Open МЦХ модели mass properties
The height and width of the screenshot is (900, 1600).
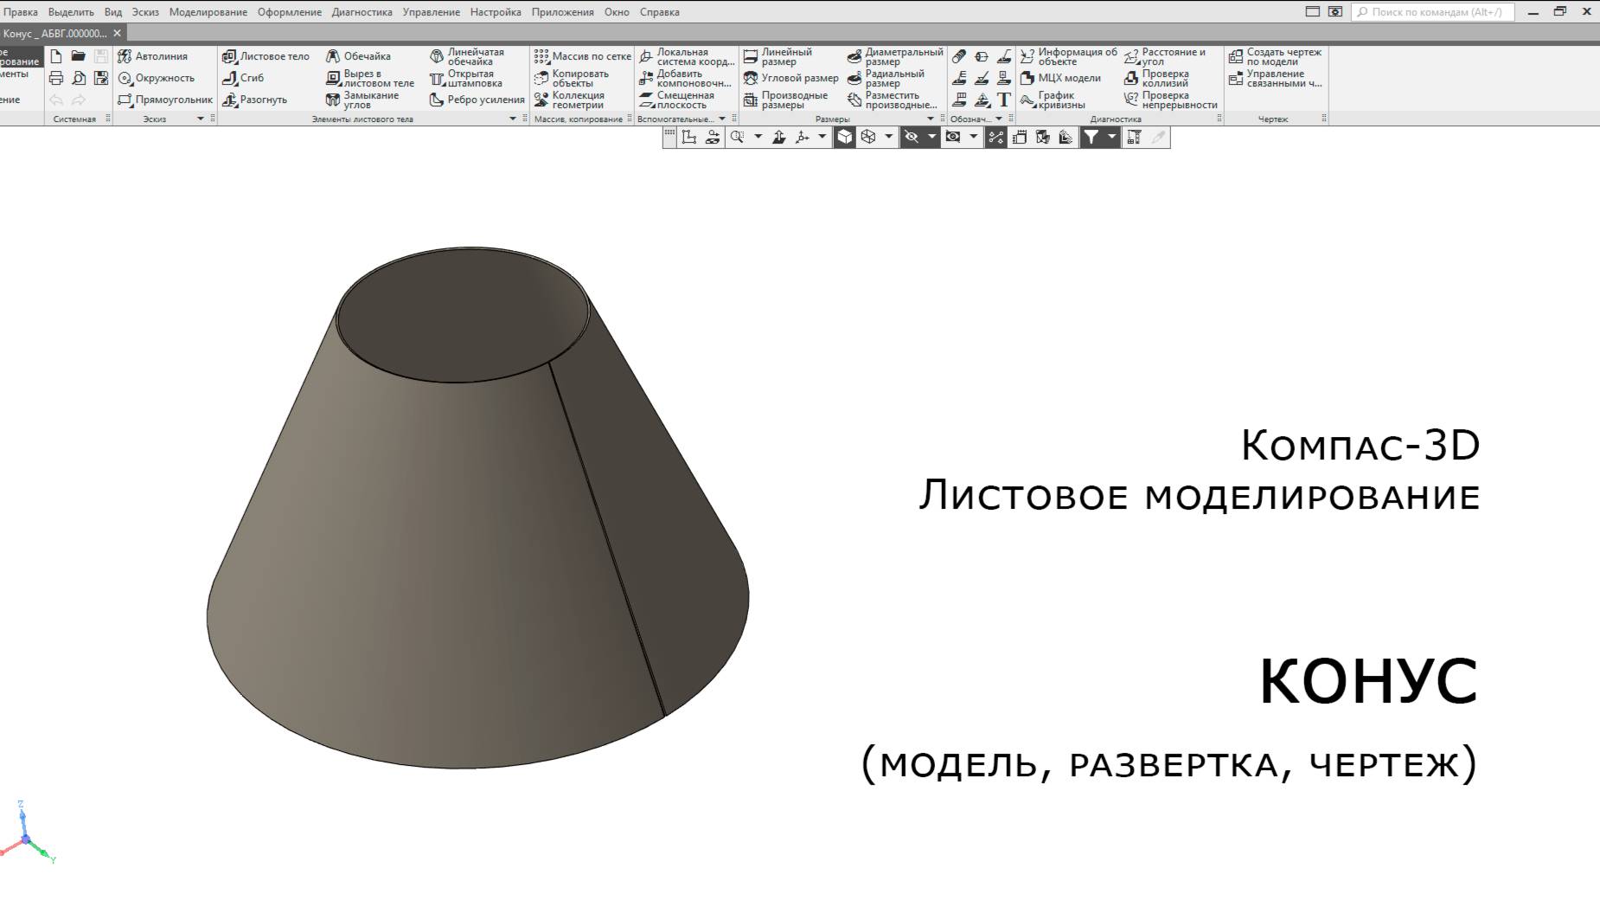click(x=1059, y=78)
